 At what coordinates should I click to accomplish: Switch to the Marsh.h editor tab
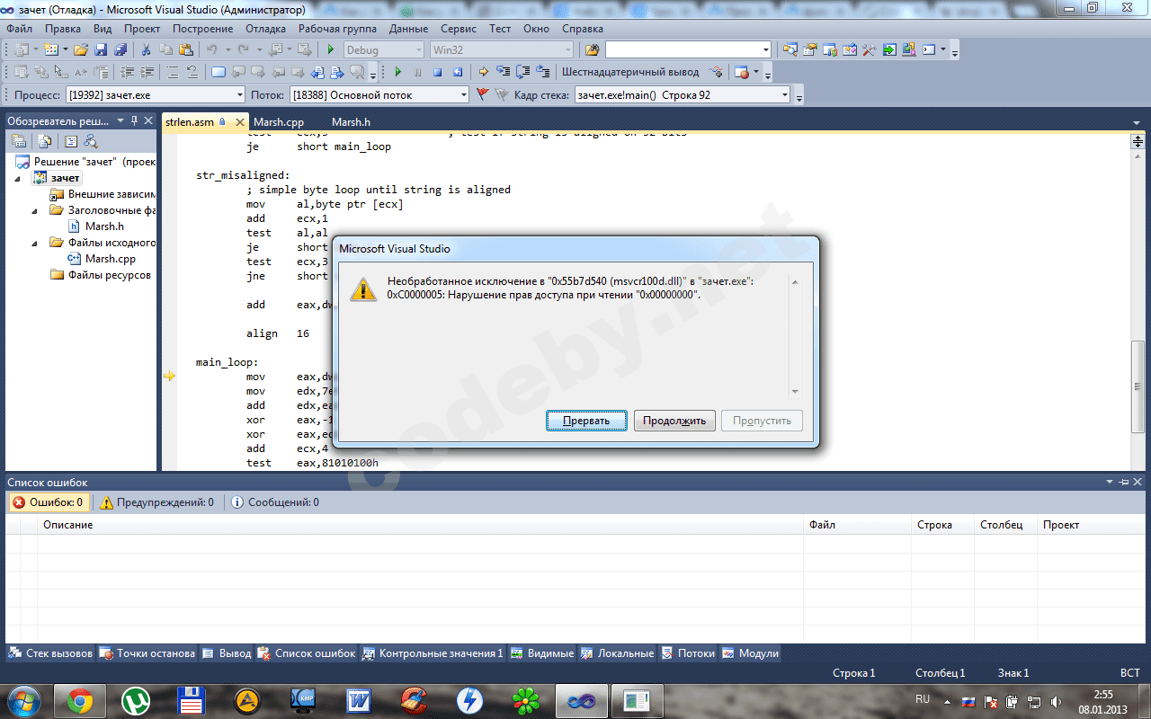[351, 122]
